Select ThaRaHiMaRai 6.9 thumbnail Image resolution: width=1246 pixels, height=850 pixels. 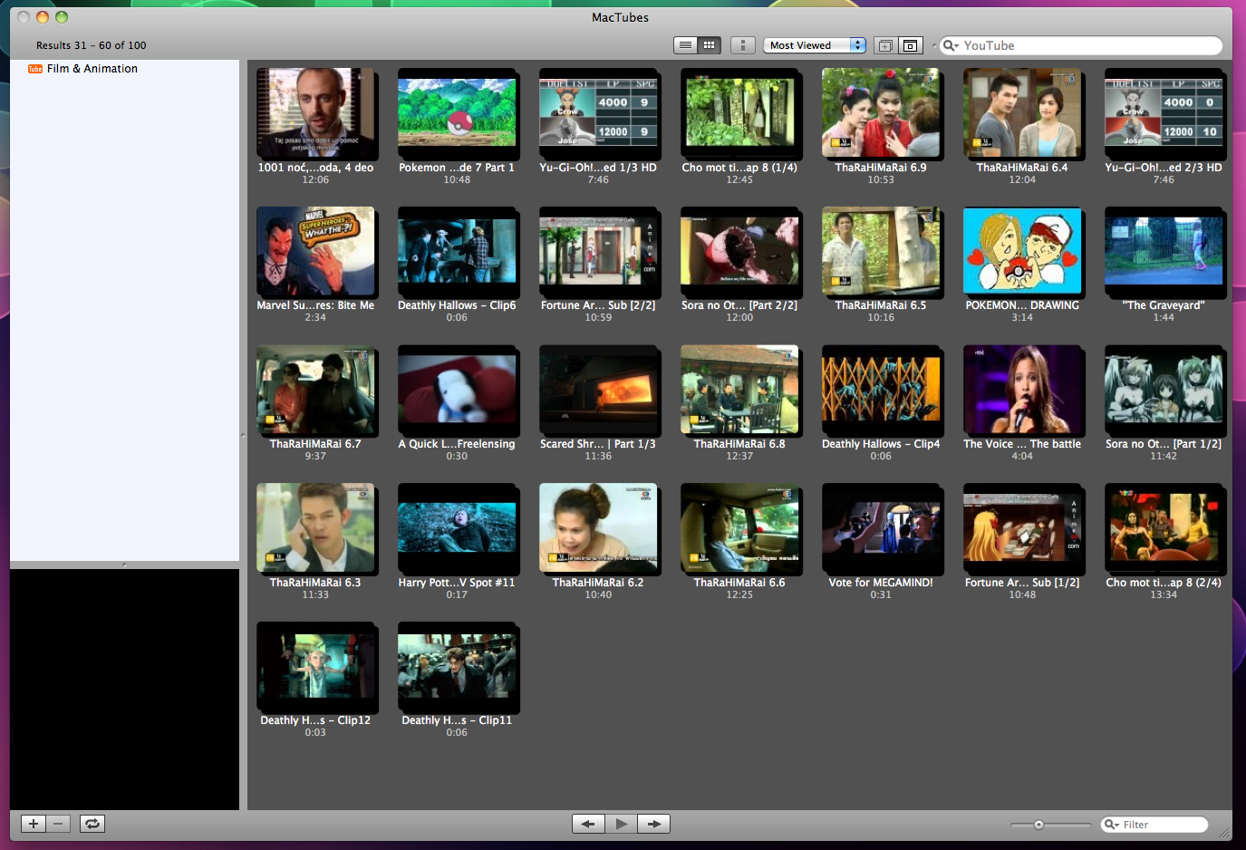[881, 112]
